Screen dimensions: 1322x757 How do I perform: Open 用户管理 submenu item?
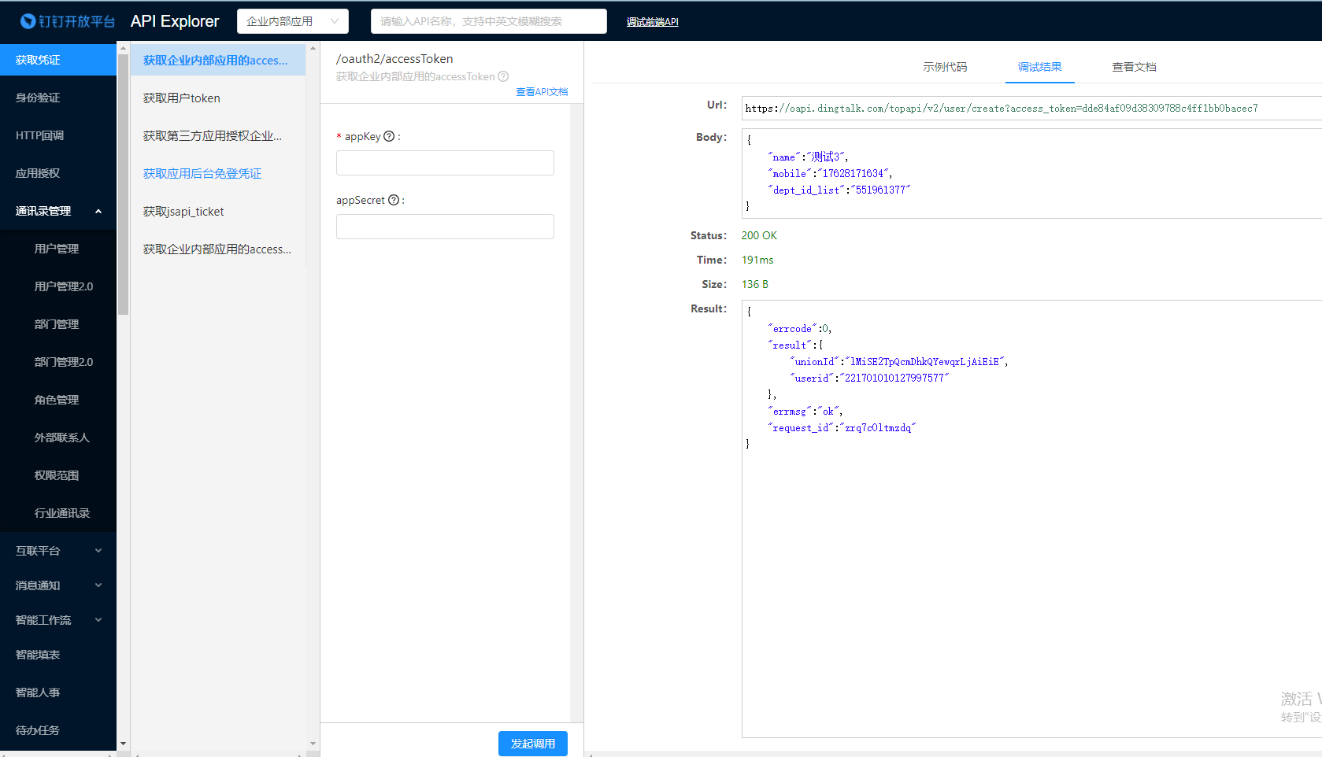(x=58, y=249)
